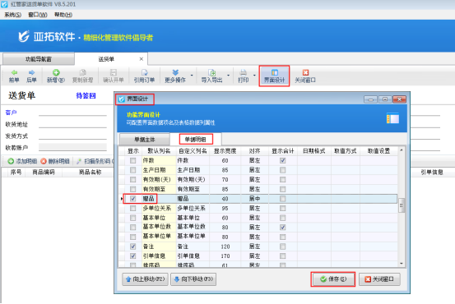This screenshot has height=304, width=455.
Task: Click the column list vertical scrollbar thumb
Action: [x=402, y=205]
